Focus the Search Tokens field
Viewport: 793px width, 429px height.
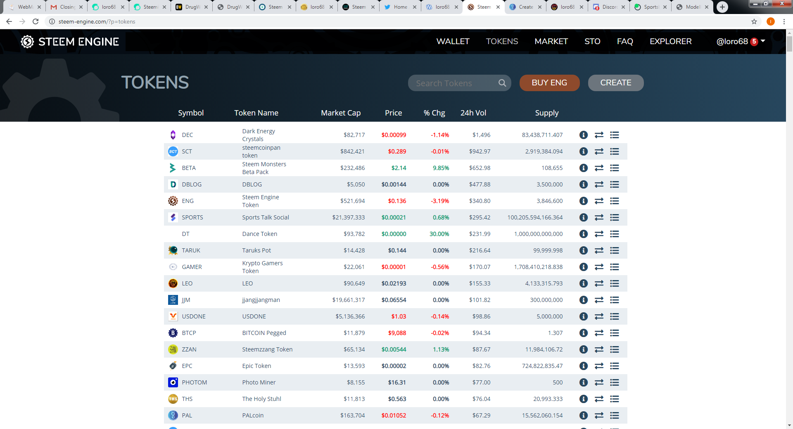tap(459, 83)
